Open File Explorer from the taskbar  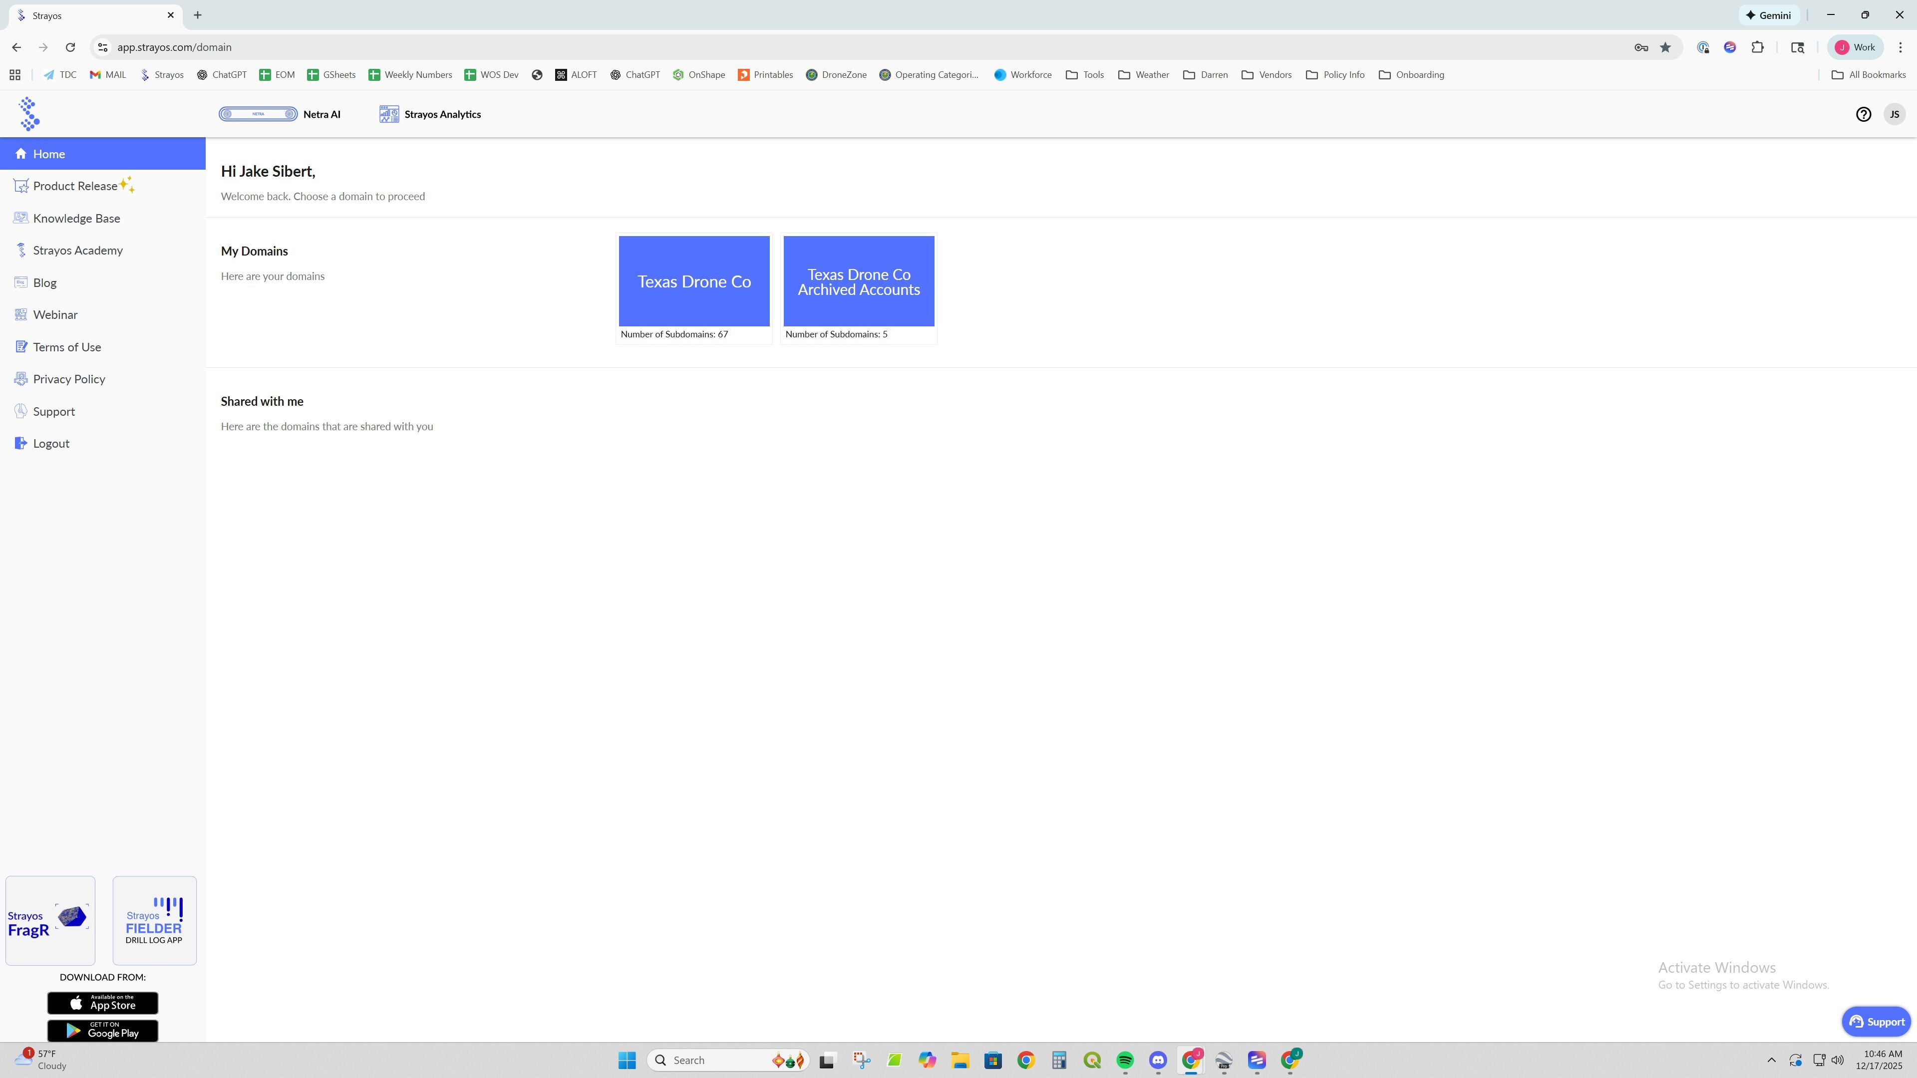(x=960, y=1060)
